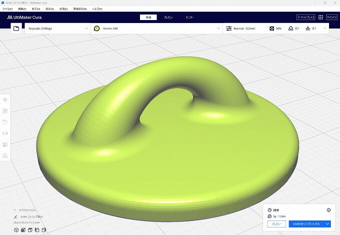The height and width of the screenshot is (235, 340).
Task: Select the Rotate tool in left toolbar
Action: coord(5,122)
